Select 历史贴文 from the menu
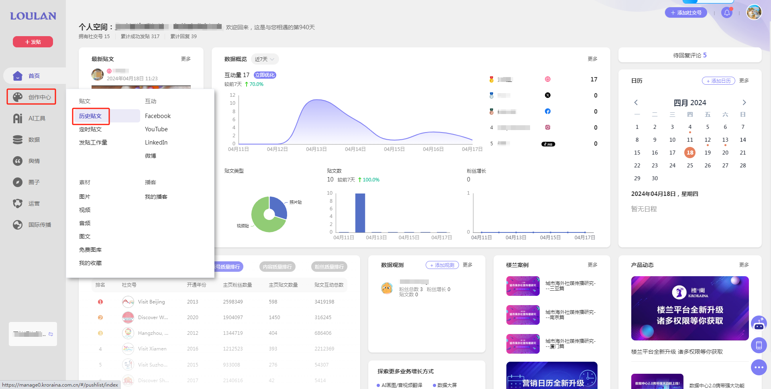This screenshot has height=389, width=771. [90, 116]
